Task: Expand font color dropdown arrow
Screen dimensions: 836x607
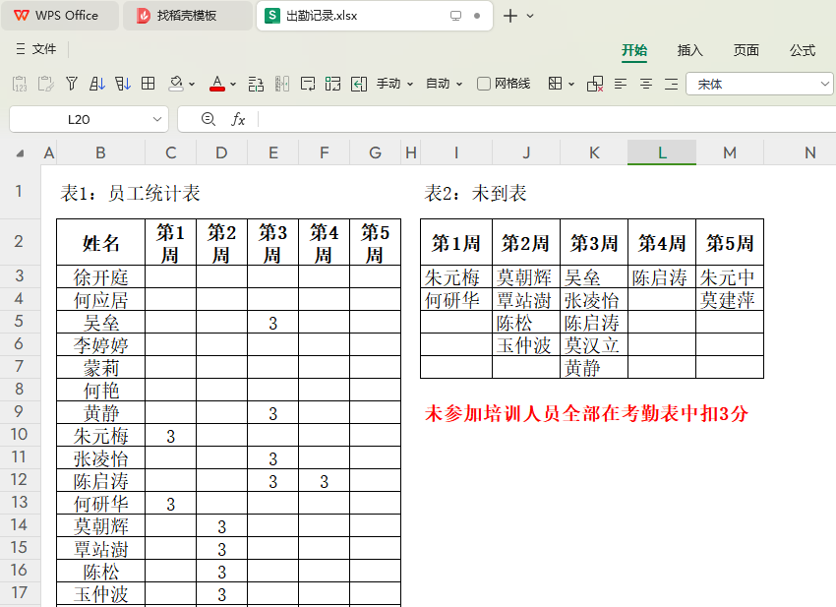Action: [233, 84]
